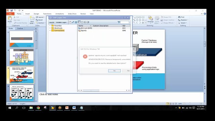
Task: Click the zoom out minus button
Action: coord(184,104)
